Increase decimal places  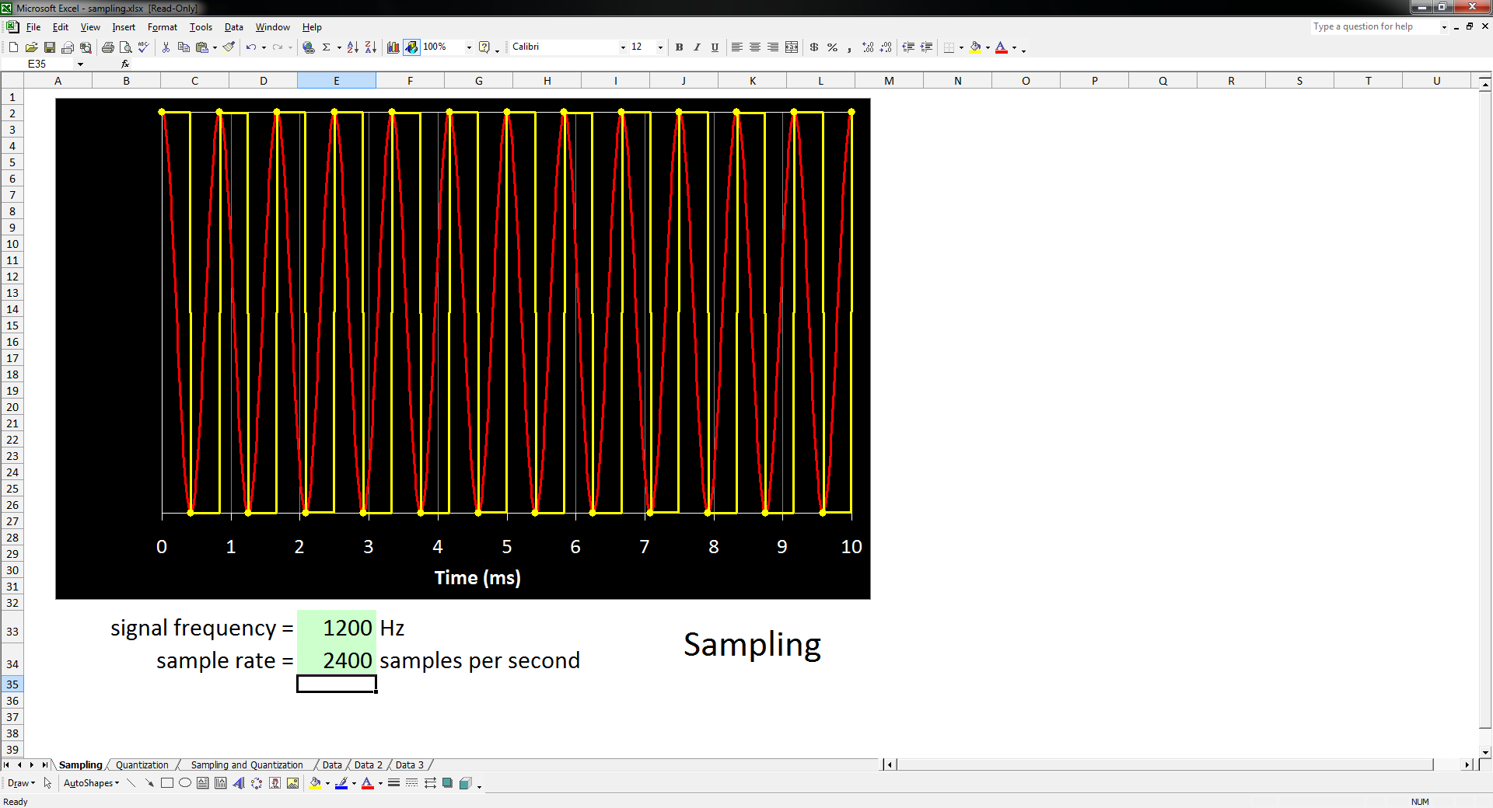point(868,47)
